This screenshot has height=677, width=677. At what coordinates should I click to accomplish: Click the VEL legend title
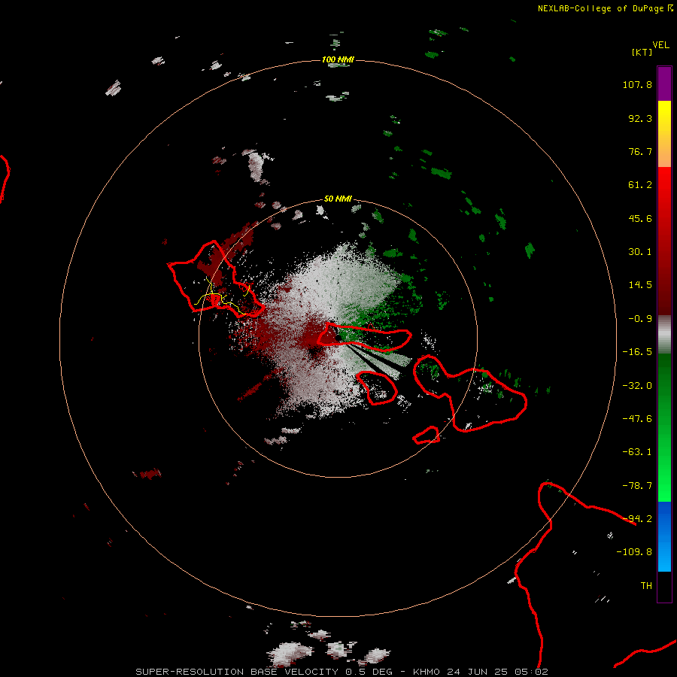[x=660, y=45]
